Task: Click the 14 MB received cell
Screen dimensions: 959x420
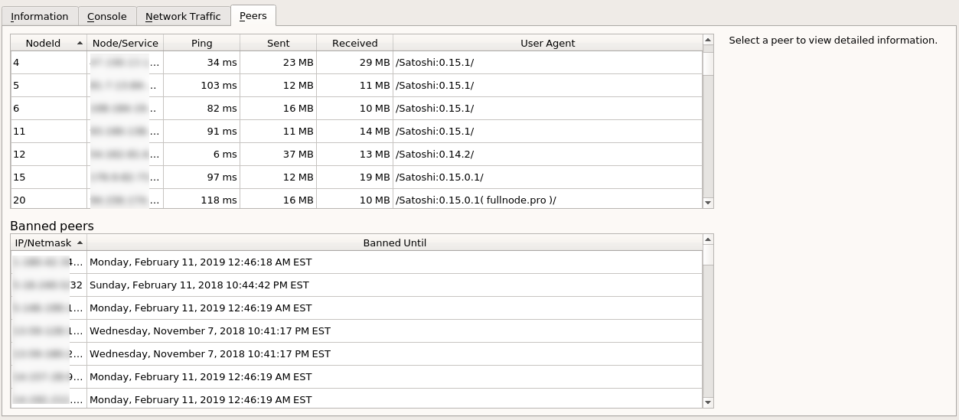Action: tap(354, 132)
